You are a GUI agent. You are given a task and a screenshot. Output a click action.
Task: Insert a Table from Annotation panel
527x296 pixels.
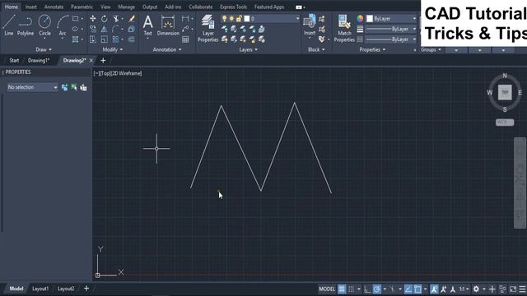coord(185,39)
